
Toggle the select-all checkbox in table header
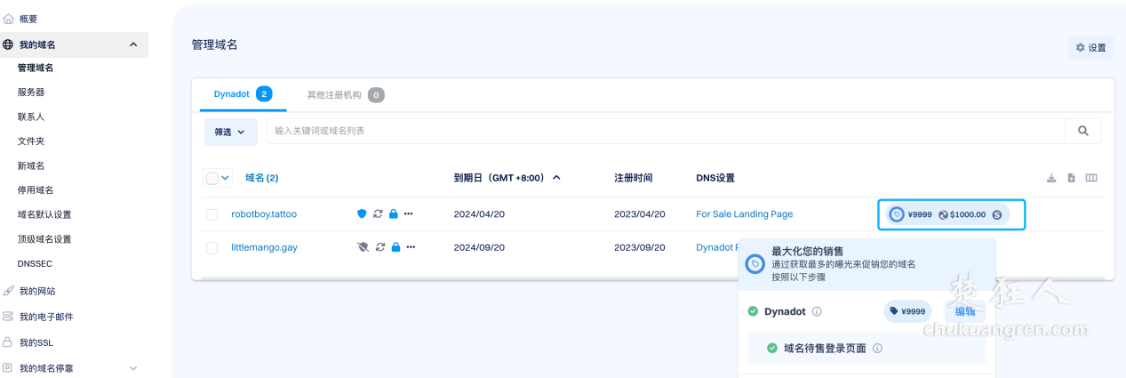point(212,178)
